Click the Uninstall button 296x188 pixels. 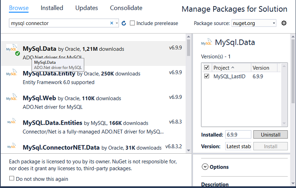coord(271,135)
